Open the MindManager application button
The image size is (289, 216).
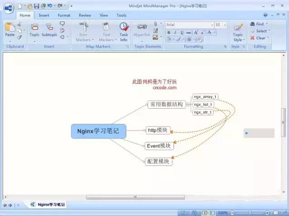coord(9,8)
